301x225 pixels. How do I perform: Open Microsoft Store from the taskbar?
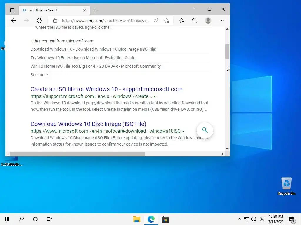[x=165, y=219]
